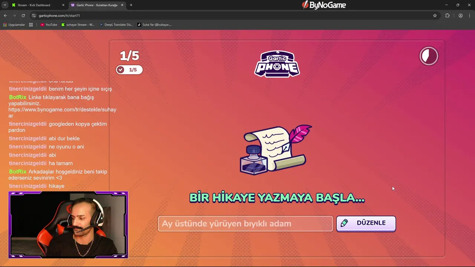475x267 pixels.
Task: Click BotRix name in welcome message
Action: 18,172
